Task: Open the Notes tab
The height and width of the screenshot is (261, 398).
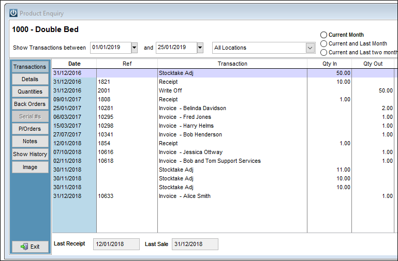Action: [x=30, y=141]
